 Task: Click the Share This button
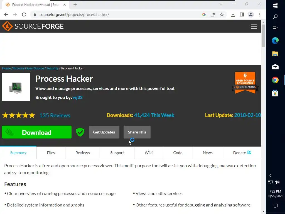point(137,132)
